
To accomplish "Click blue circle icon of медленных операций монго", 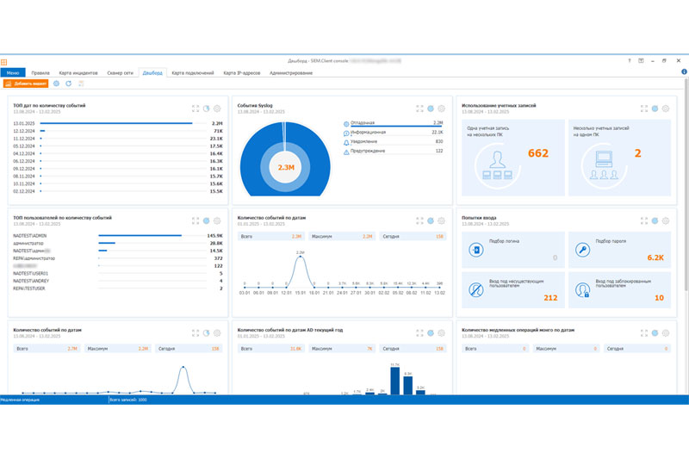I will (x=655, y=333).
